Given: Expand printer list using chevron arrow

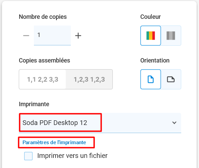Looking at the screenshot, I should click(x=174, y=123).
